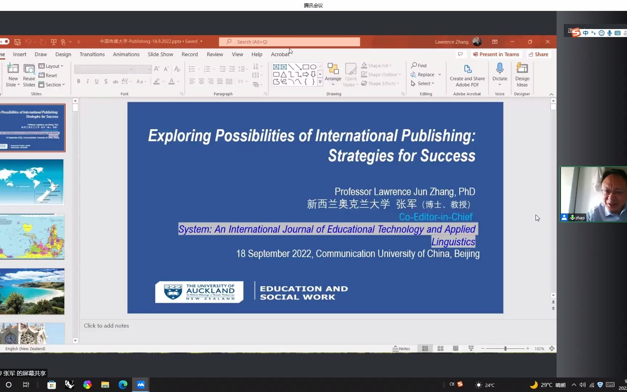Open the Change Case Aa dropdown

click(141, 81)
